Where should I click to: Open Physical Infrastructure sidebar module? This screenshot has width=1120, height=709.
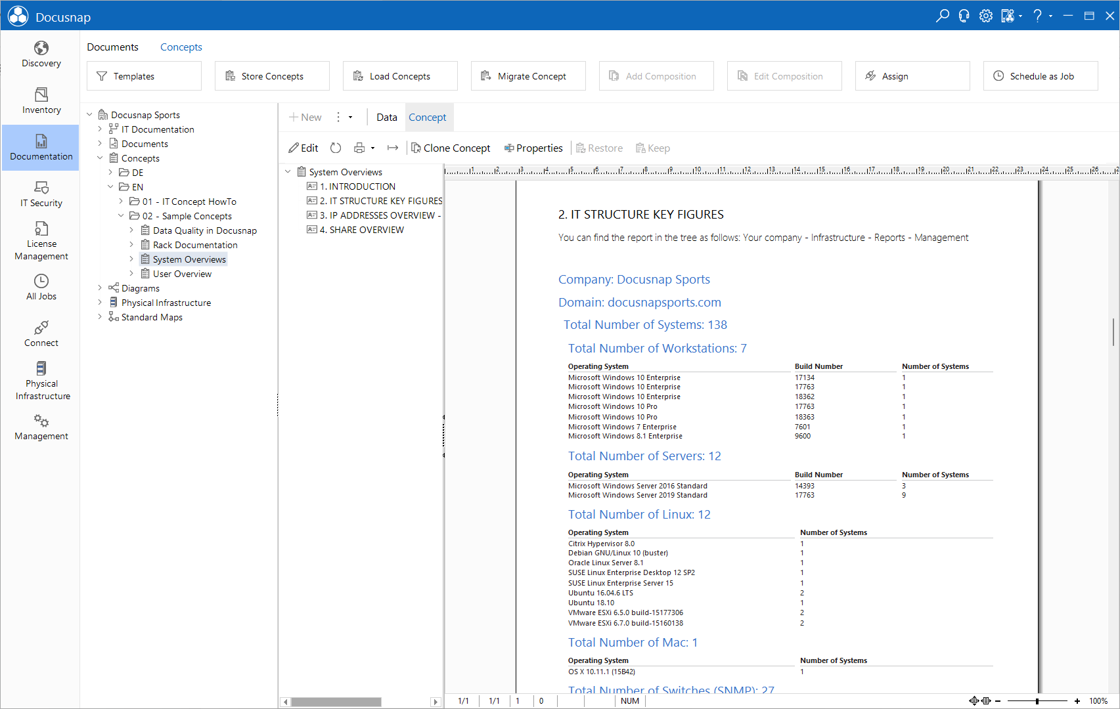click(41, 381)
